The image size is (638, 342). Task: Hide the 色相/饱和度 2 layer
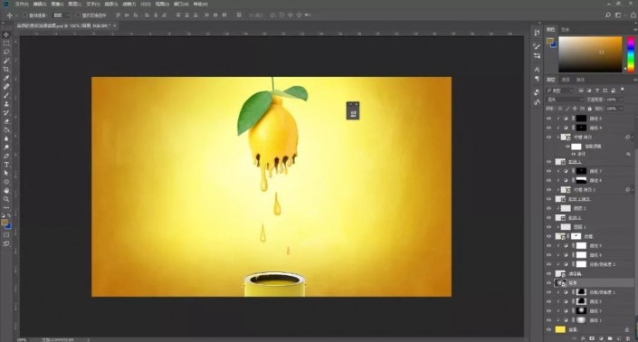tap(549, 264)
